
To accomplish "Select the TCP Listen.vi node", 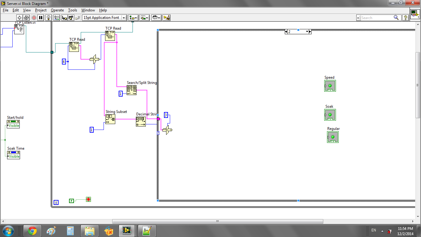I will click(19, 29).
